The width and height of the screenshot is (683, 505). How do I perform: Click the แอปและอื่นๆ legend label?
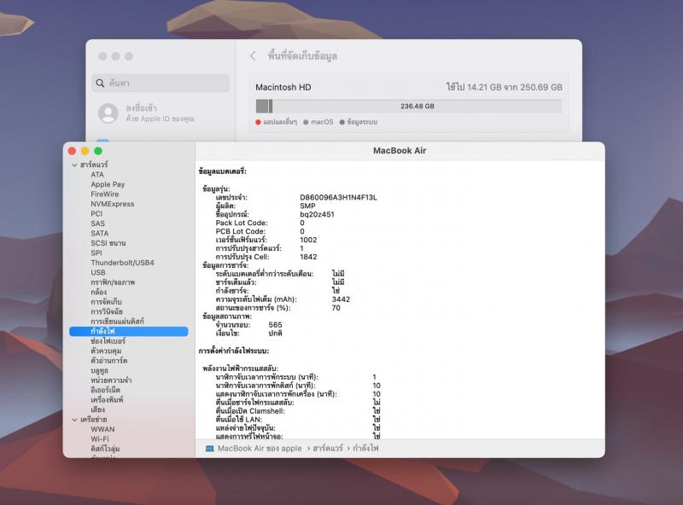coord(280,122)
